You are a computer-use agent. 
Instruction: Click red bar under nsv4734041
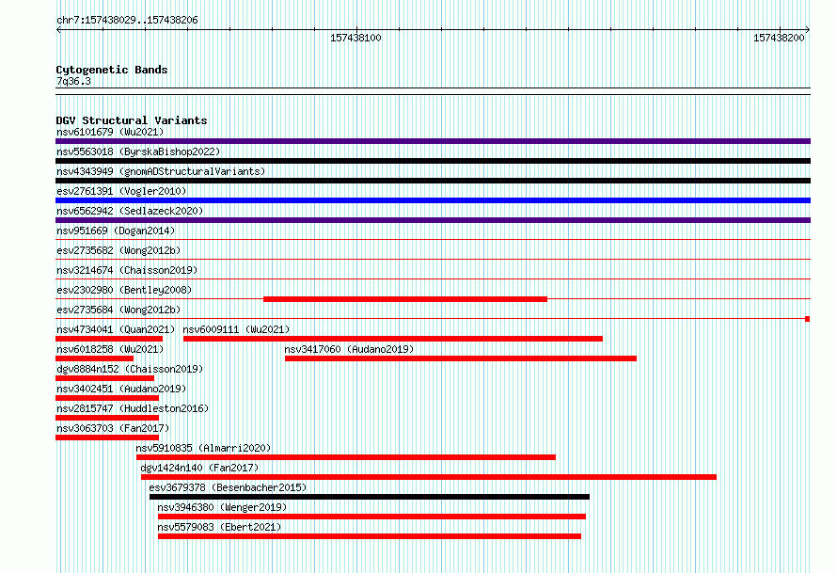coord(109,339)
